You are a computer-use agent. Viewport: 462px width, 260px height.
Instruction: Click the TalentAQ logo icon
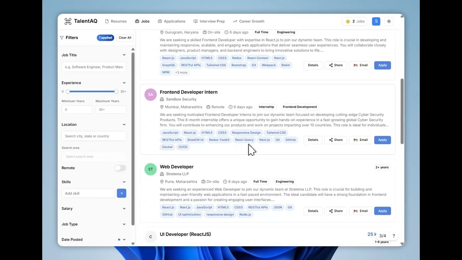68,21
